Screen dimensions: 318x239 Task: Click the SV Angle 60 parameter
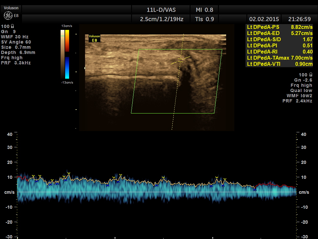point(16,42)
